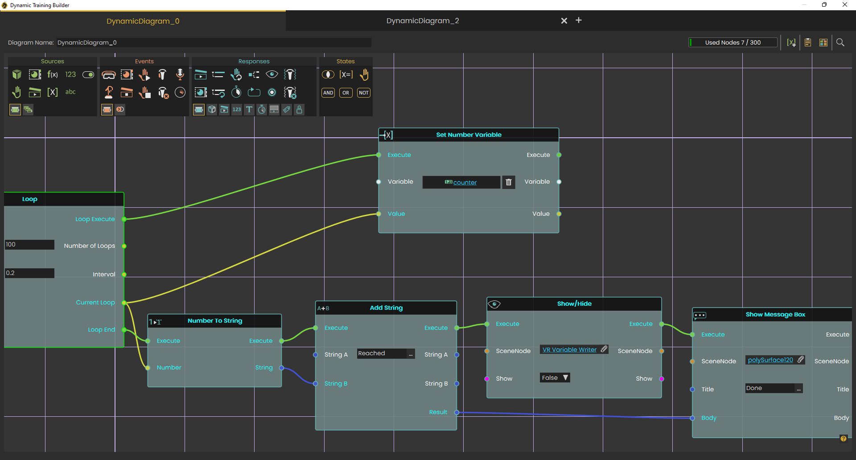
Task: Open the search magnifier in the toolbar
Action: click(840, 42)
